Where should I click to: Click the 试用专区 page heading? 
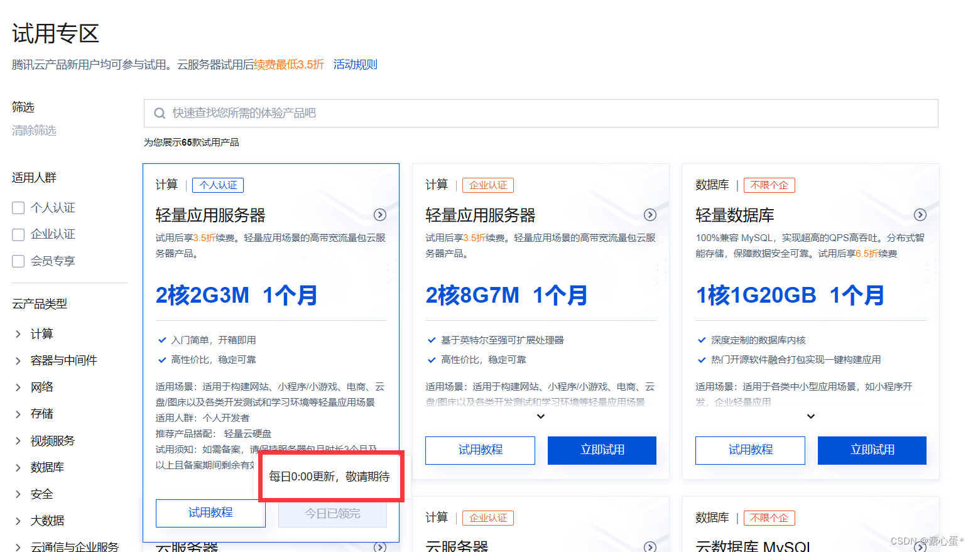coord(56,34)
